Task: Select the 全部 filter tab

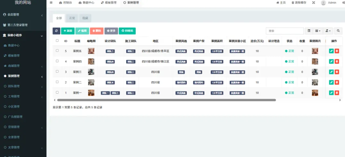Action: 59,18
